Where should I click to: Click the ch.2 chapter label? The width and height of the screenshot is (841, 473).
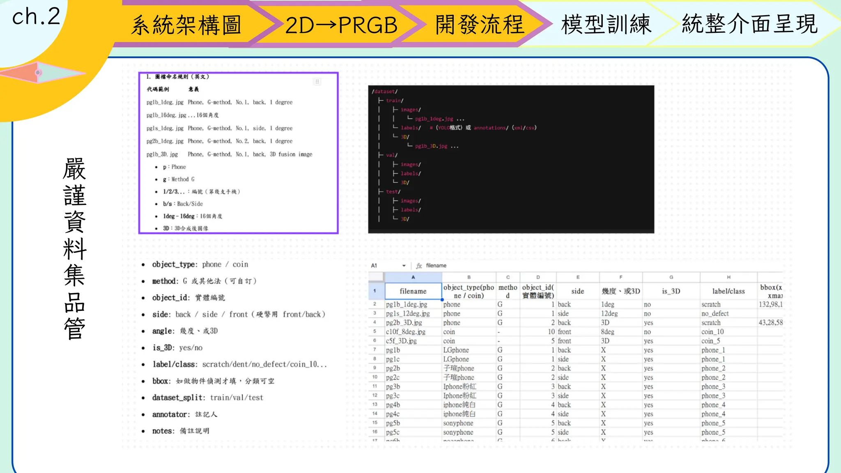[x=36, y=17]
